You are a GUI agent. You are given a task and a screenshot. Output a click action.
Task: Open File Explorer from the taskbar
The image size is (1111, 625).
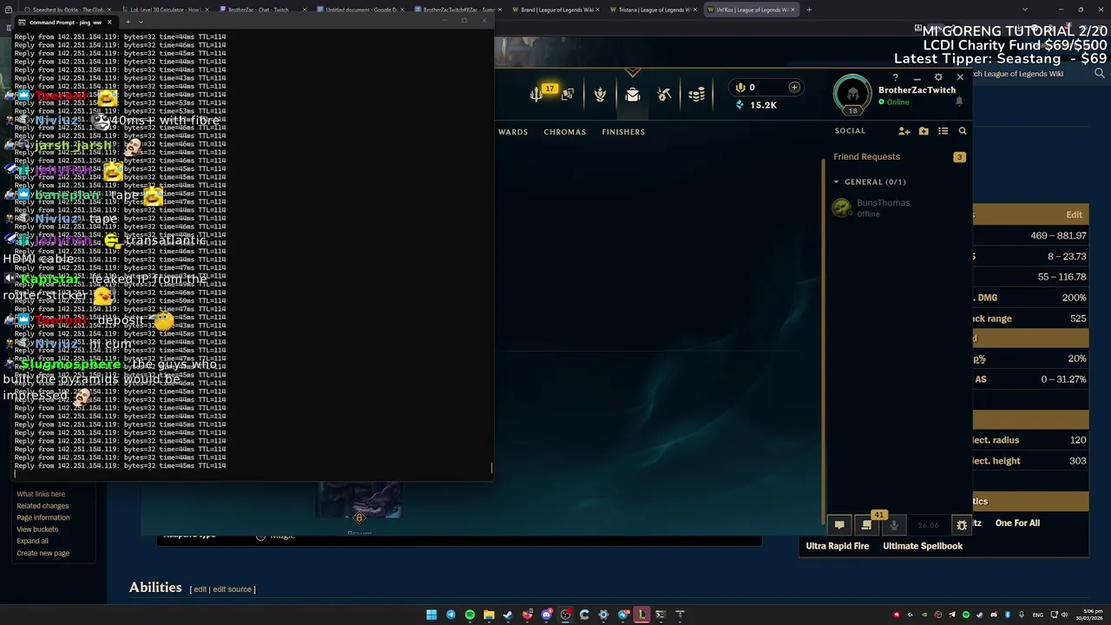489,615
